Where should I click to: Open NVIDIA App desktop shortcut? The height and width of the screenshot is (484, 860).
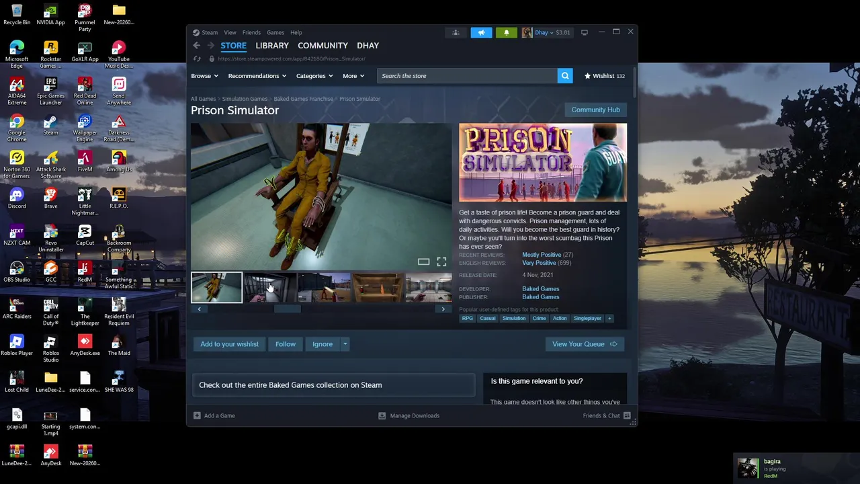[51, 15]
